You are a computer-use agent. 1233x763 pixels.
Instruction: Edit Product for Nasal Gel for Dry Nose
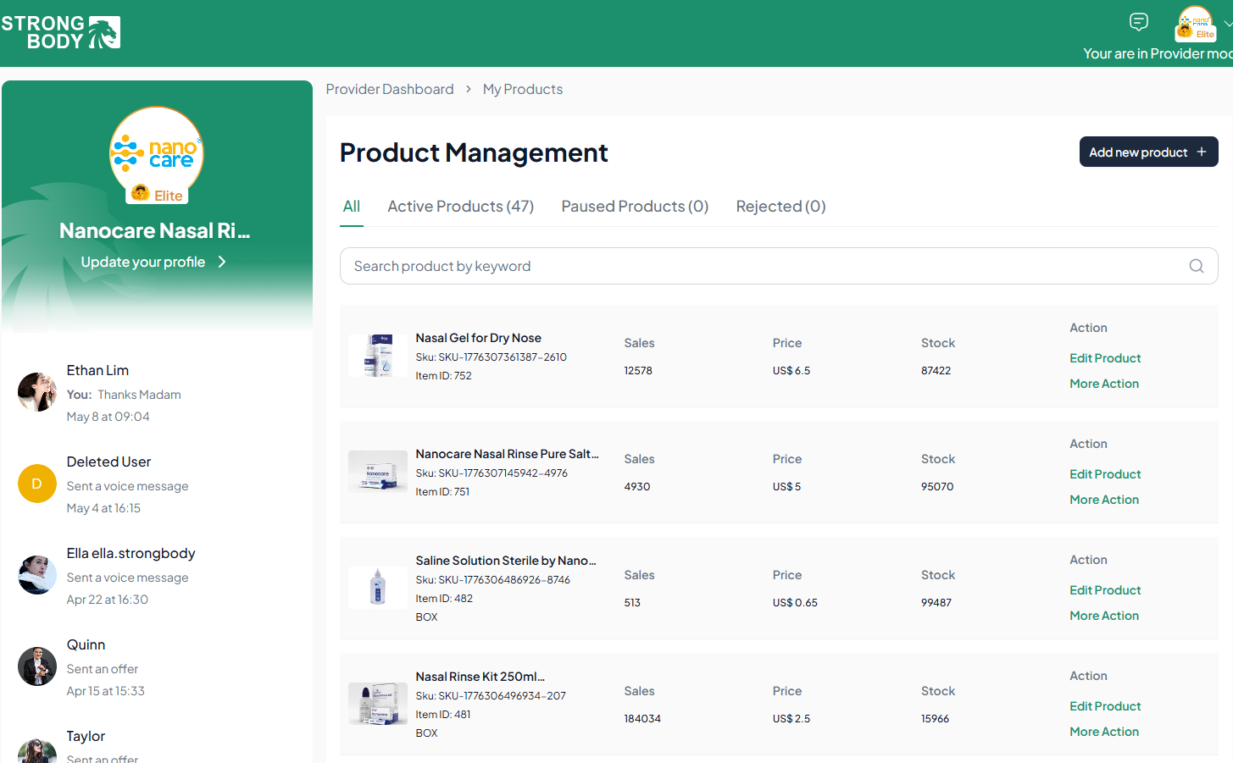(1105, 358)
